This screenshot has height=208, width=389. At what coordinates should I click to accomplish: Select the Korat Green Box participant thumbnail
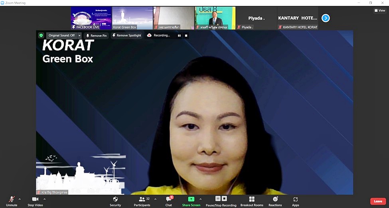[132, 18]
